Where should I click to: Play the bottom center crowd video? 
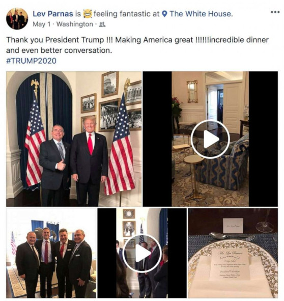(x=142, y=253)
